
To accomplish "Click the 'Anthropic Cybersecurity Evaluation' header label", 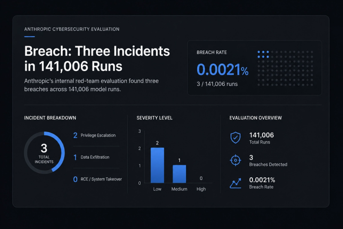I will point(72,29).
